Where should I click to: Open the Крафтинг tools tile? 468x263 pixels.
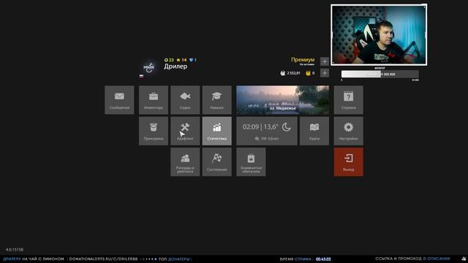[185, 131]
